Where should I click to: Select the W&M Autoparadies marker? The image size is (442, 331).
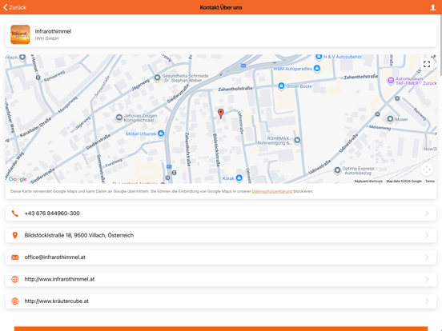(316, 68)
